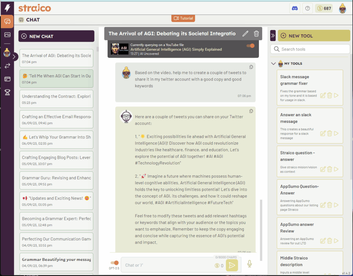Edit the AppSumo Question-Answer tool
Viewport: 353px width, 276px height.
point(323,205)
